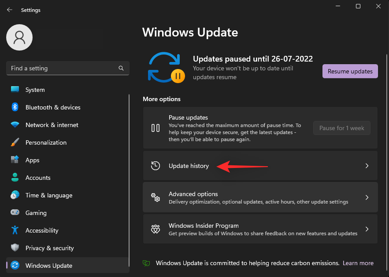Click the user account avatar
This screenshot has width=389, height=277.
[19, 37]
